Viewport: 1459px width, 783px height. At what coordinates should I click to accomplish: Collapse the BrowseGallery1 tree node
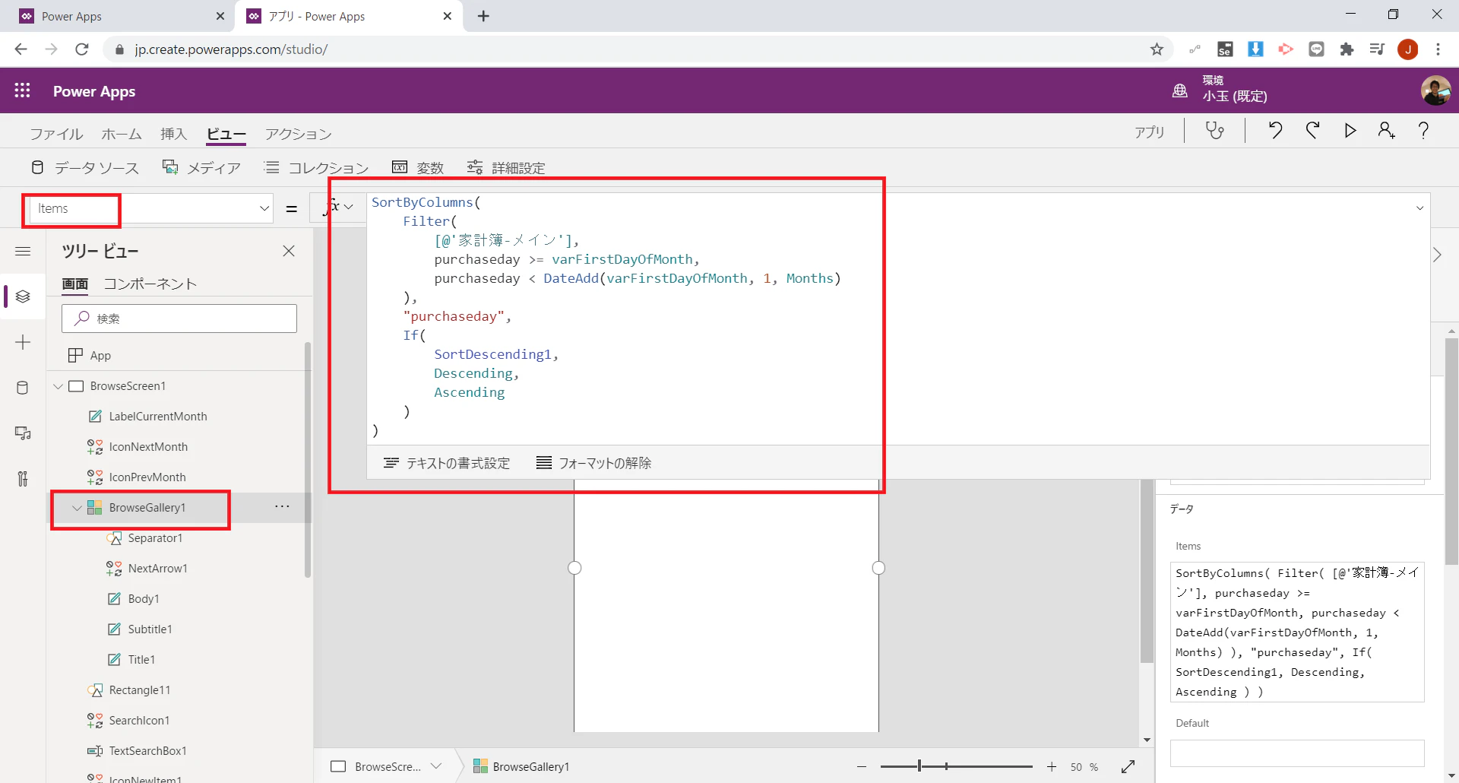point(77,508)
